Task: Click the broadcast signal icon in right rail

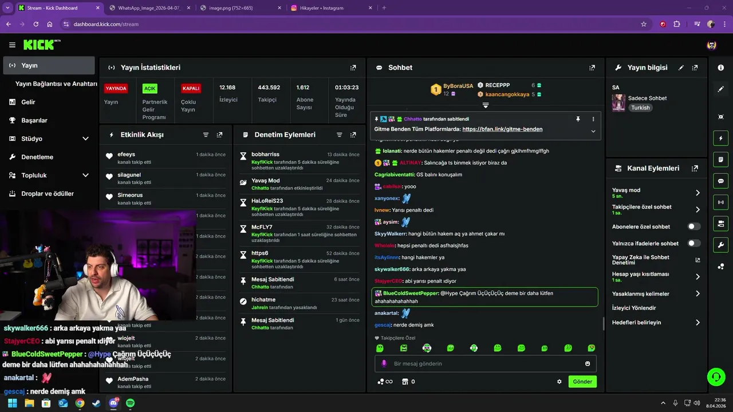Action: pos(720,202)
